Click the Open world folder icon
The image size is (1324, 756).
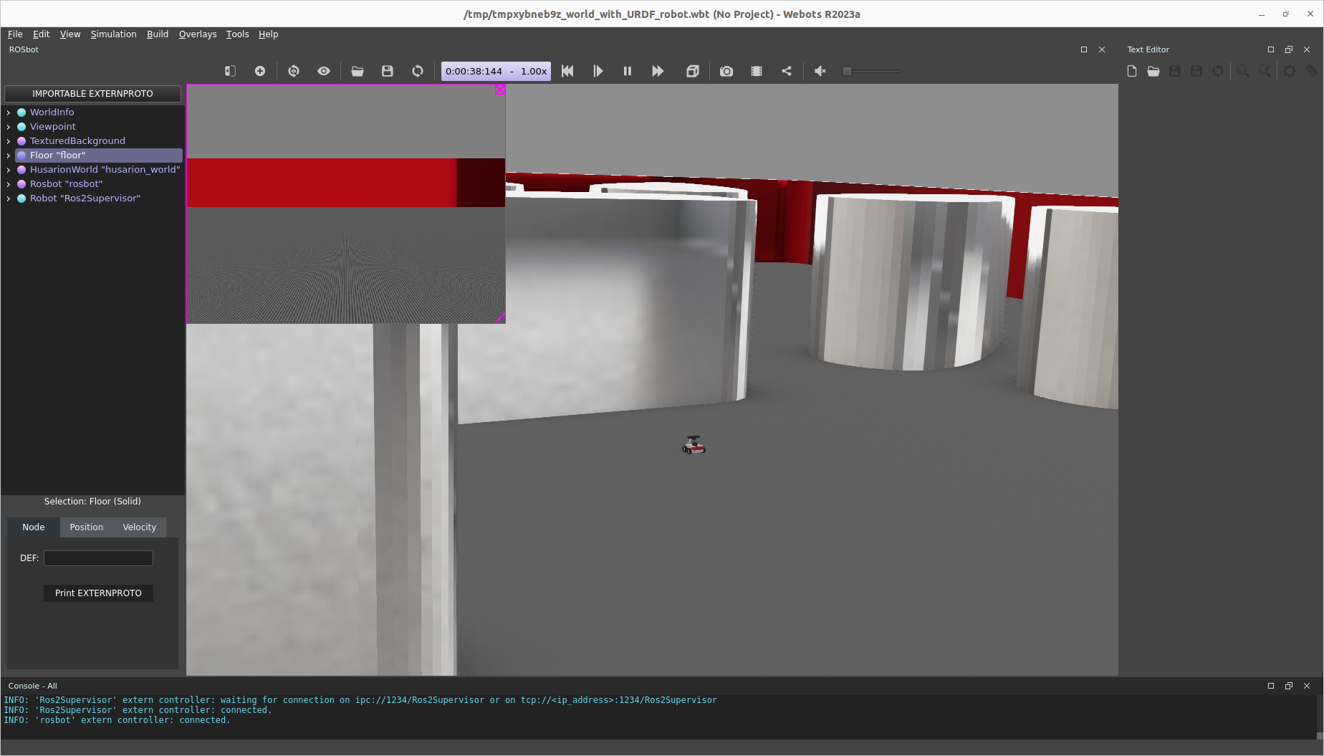pos(358,71)
